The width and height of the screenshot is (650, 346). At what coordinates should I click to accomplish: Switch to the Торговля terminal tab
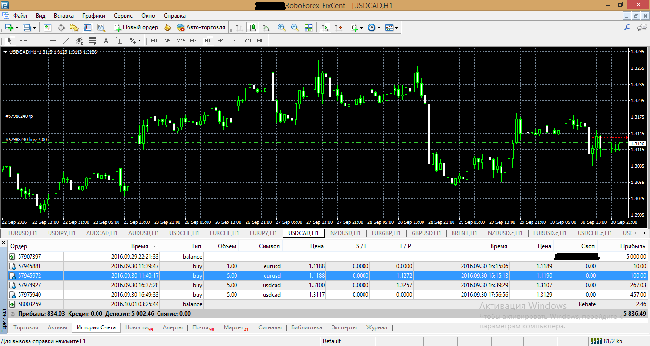pos(26,327)
